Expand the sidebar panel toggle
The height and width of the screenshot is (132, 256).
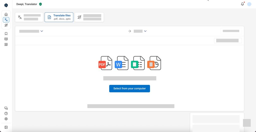(x=6, y=127)
